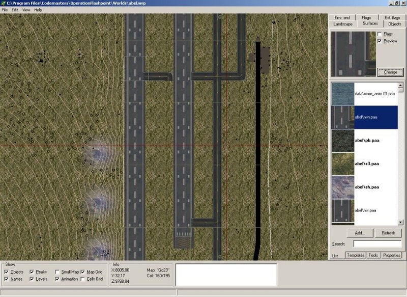Image resolution: width=407 pixels, height=297 pixels.
Task: Select the abel\s3.paa grass texture
Action: (342, 164)
